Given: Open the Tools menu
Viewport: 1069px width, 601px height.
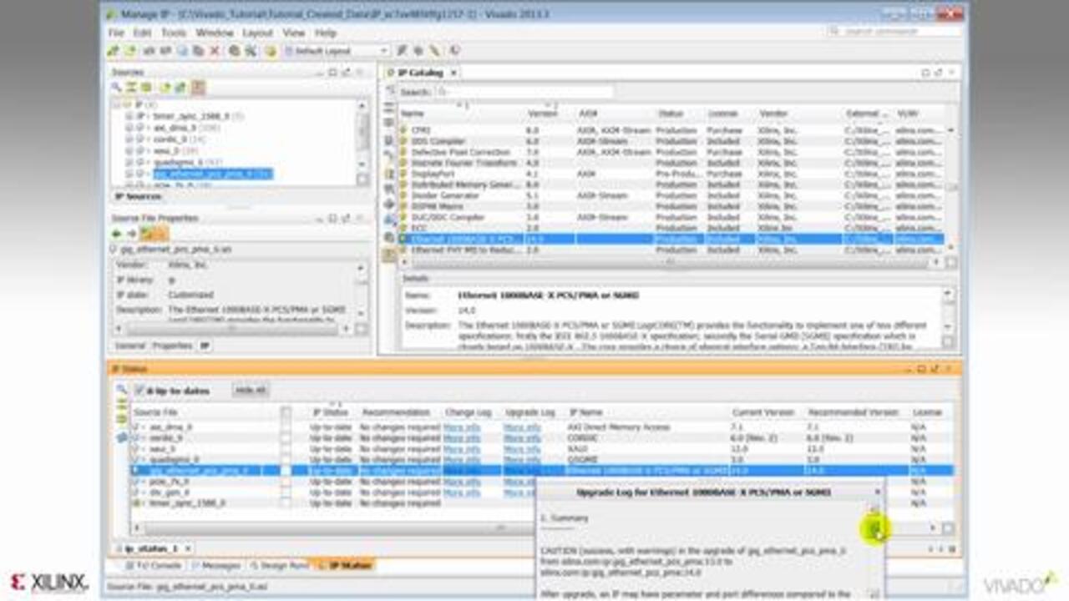Looking at the screenshot, I should pos(174,33).
